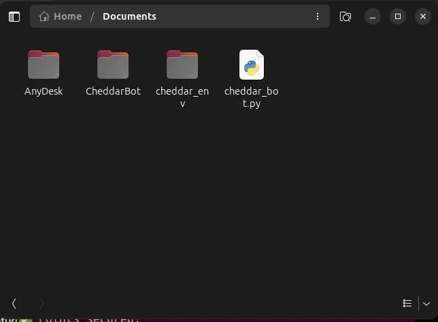438x322 pixels.
Task: Select the AnyDesk folder icon
Action: tap(44, 65)
